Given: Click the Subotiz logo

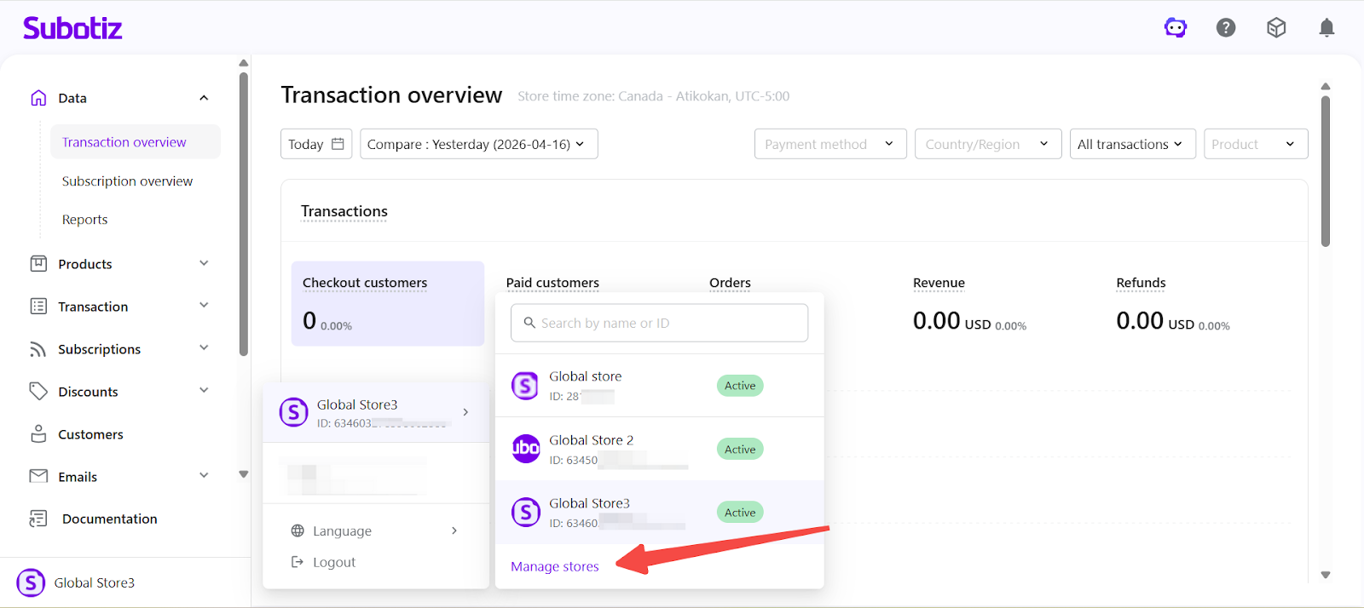Looking at the screenshot, I should (72, 28).
